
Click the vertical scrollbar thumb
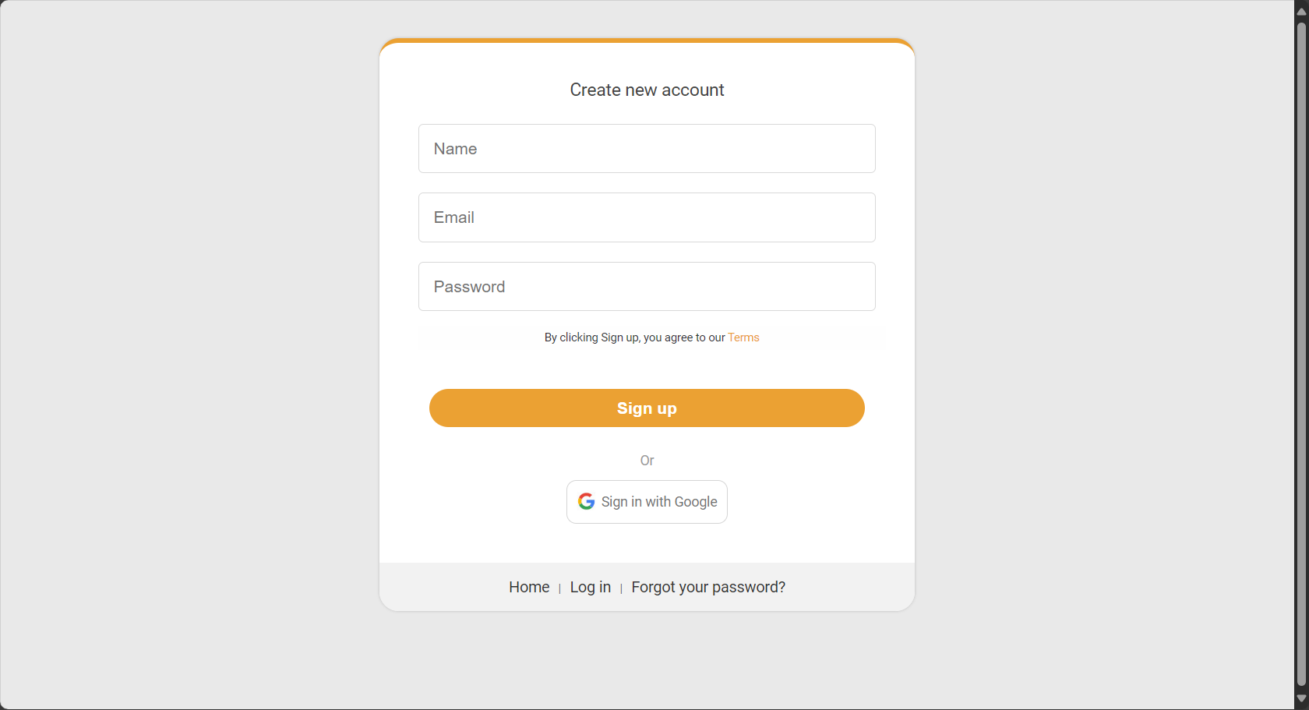(1301, 355)
